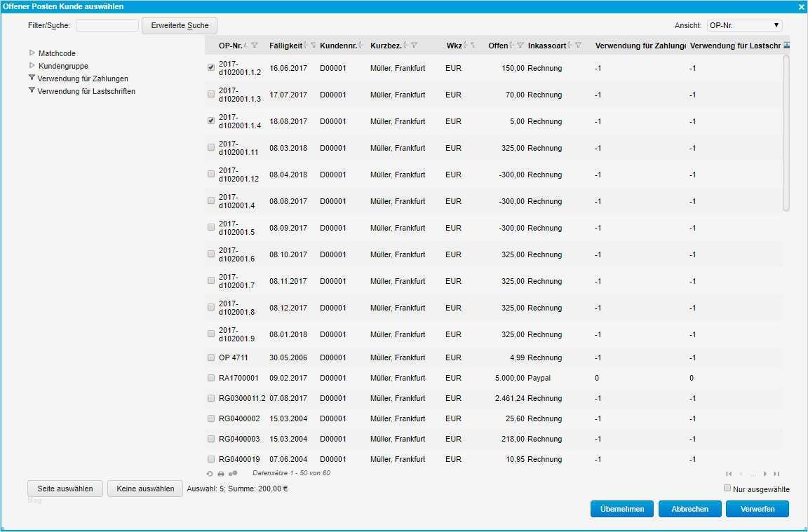
Task: Go to the last page of records
Action: (776, 474)
